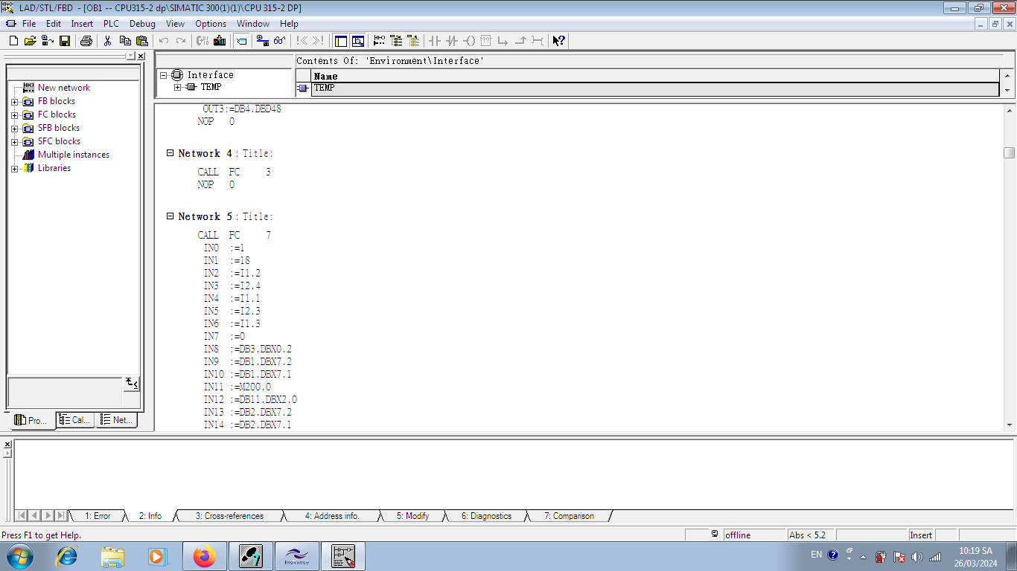Viewport: 1017px width, 571px height.
Task: Collapse Network 4 section
Action: pyautogui.click(x=170, y=153)
